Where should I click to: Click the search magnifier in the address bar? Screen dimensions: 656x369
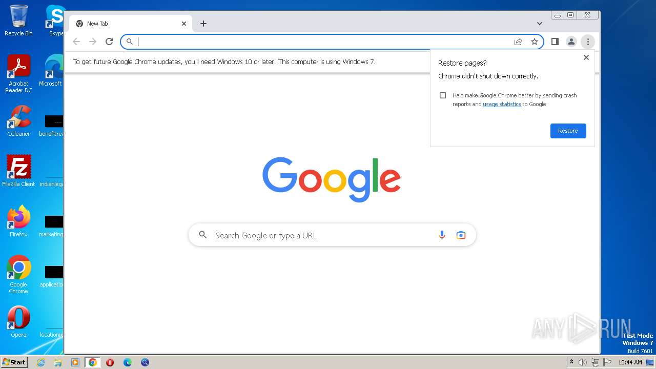point(130,42)
